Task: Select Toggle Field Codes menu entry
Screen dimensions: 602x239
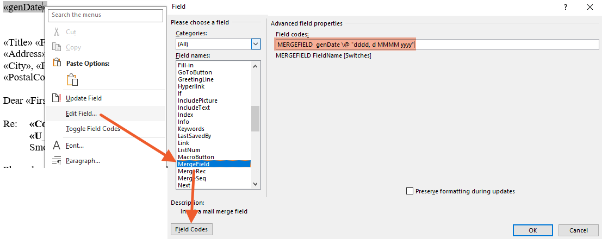Action: [x=93, y=129]
